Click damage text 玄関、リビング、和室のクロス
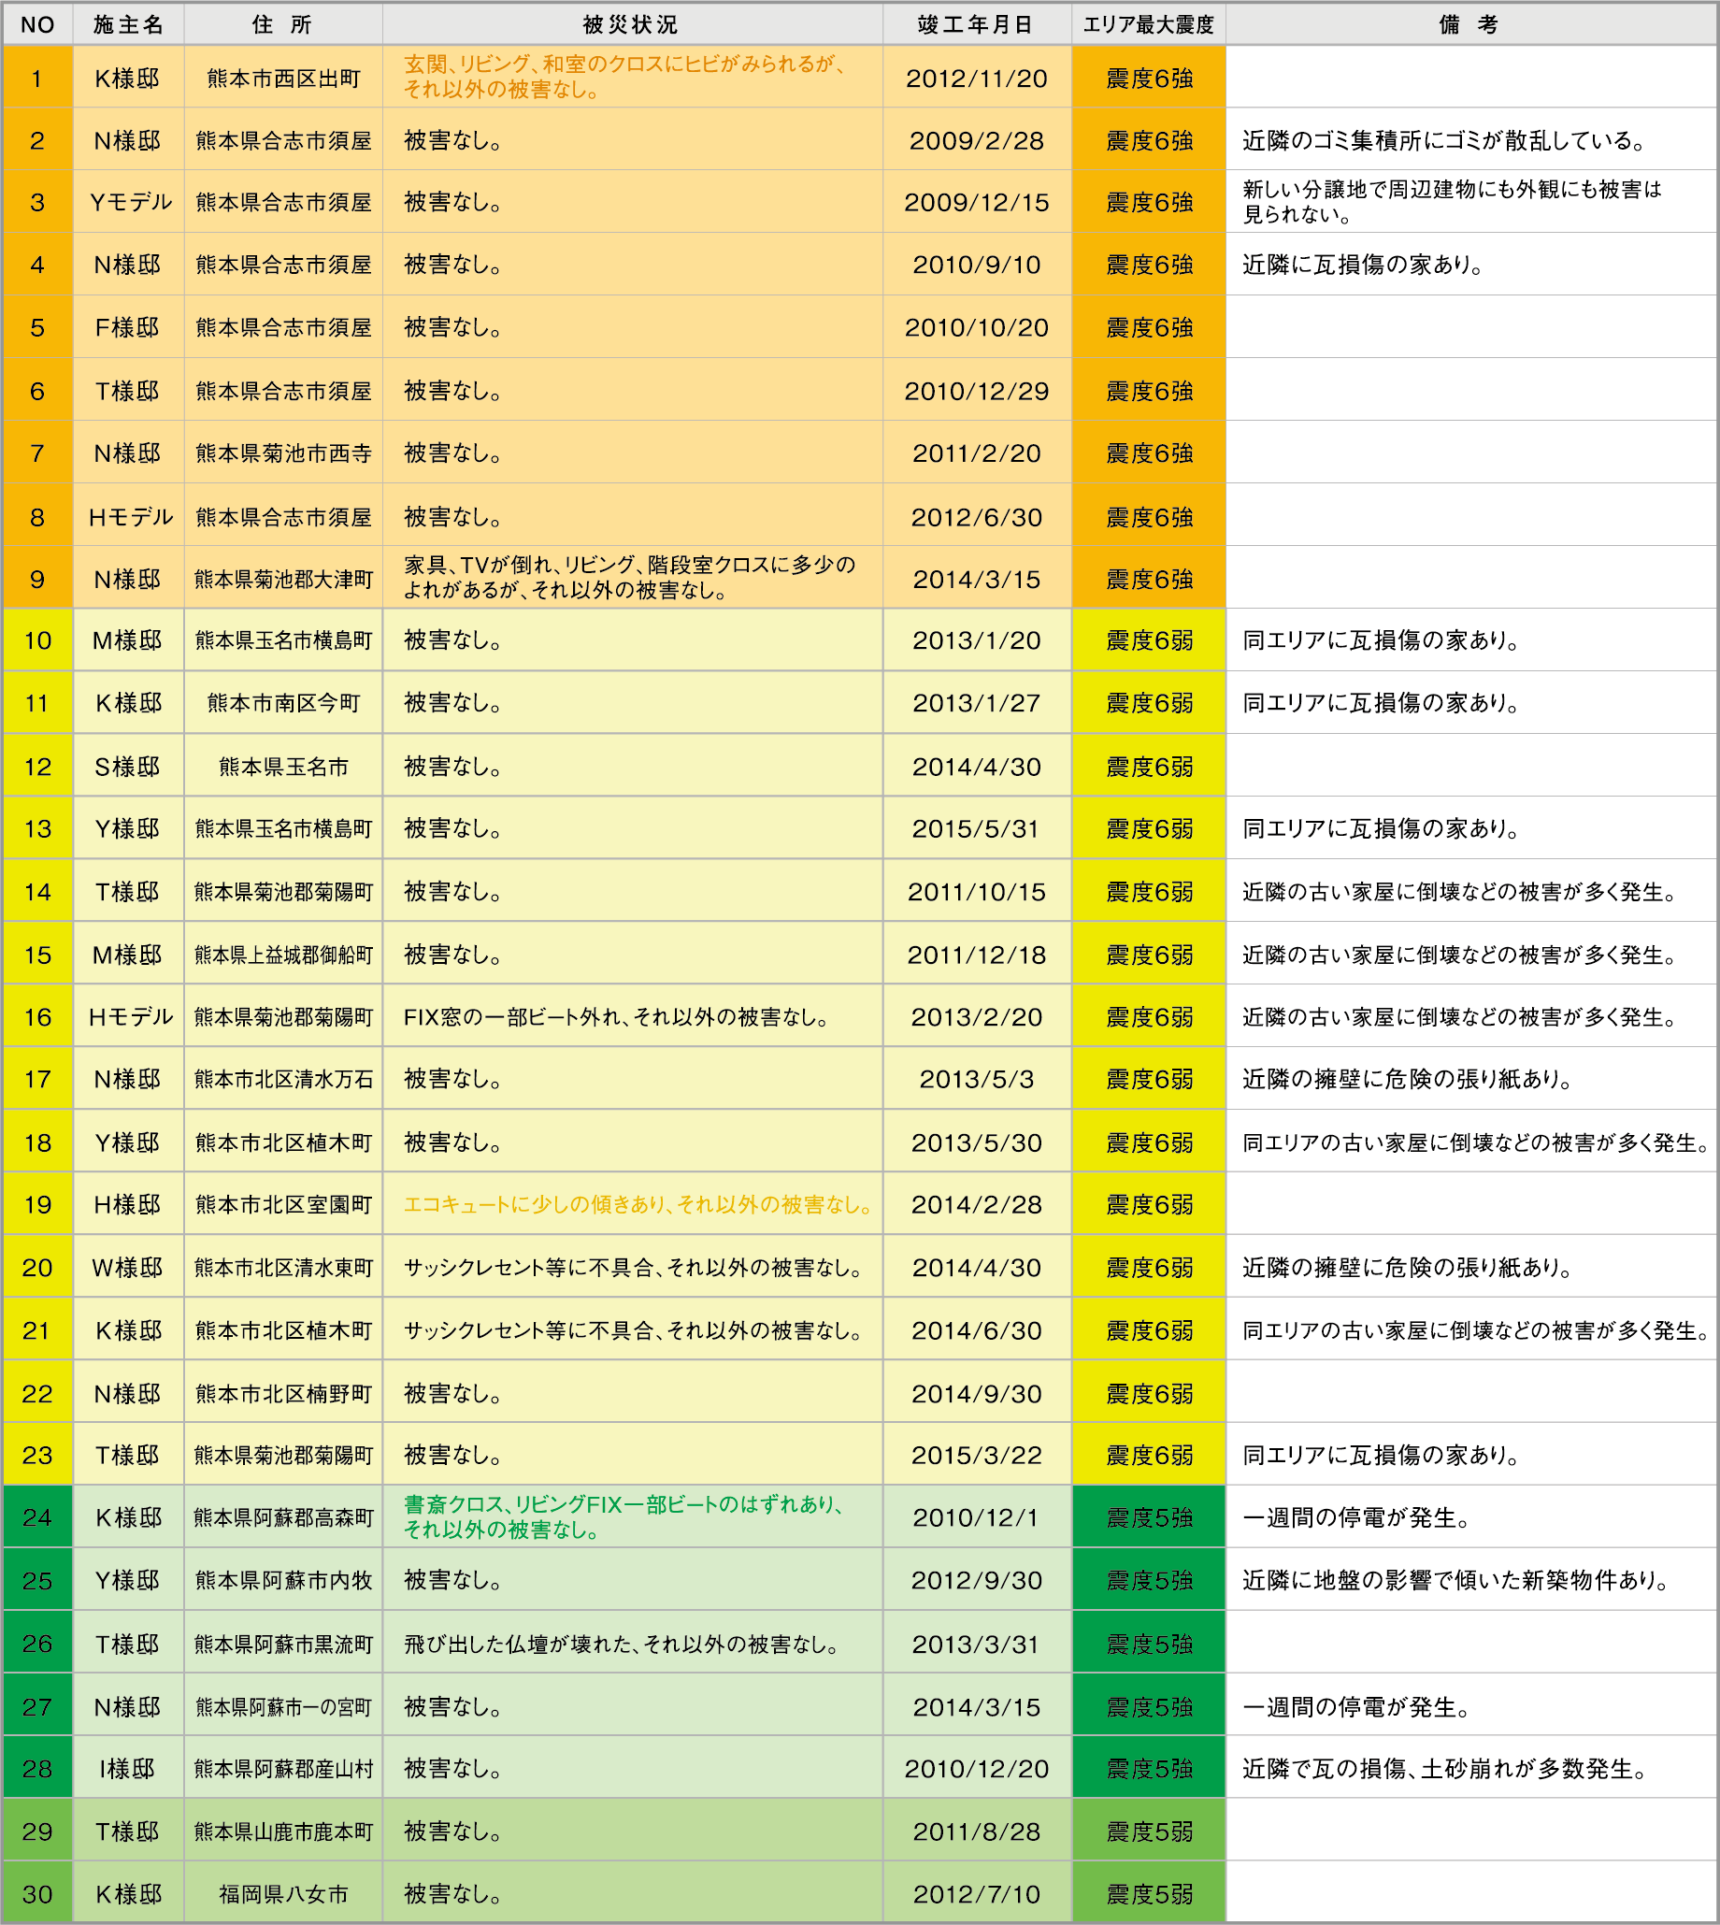Viewport: 1720px width, 1925px height. point(624,77)
